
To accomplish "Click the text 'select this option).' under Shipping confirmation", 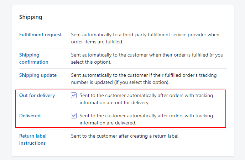I will tap(91, 62).
